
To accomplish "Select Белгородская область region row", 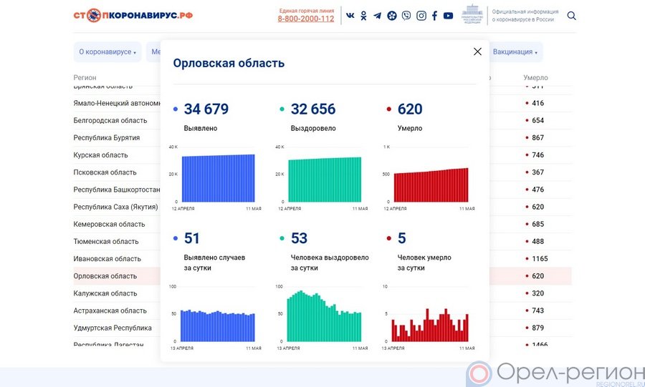I will (110, 121).
